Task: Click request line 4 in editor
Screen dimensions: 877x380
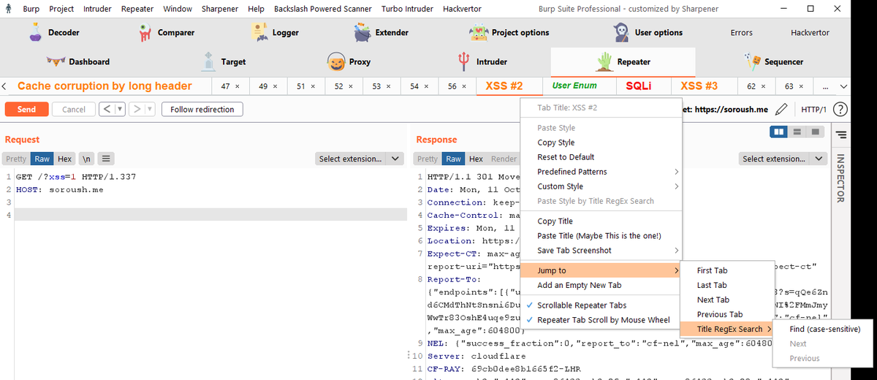Action: [x=210, y=215]
